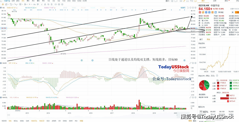Select the polyline wave drawing tool
239x122 pixels.
pos(16,4)
